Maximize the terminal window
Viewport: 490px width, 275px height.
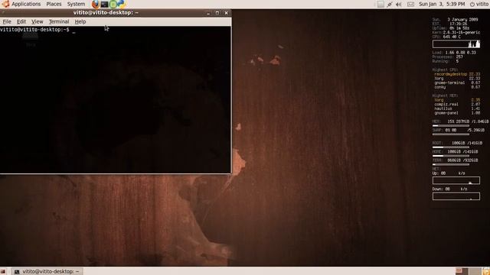click(x=217, y=13)
